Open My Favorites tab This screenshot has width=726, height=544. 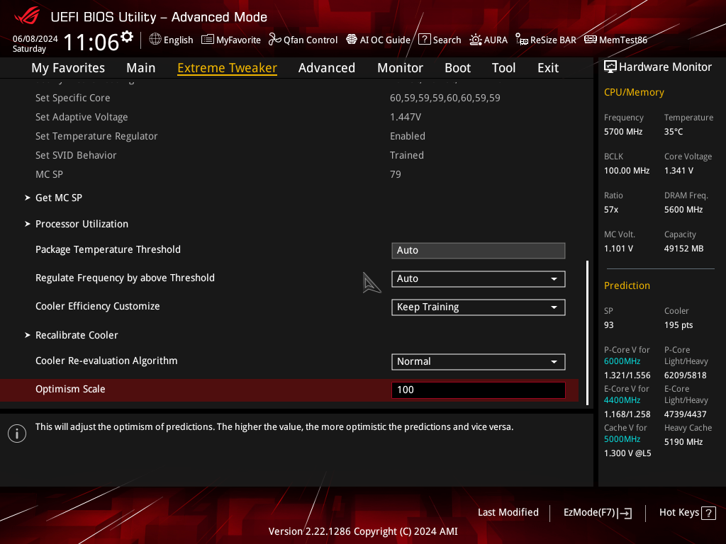point(68,68)
